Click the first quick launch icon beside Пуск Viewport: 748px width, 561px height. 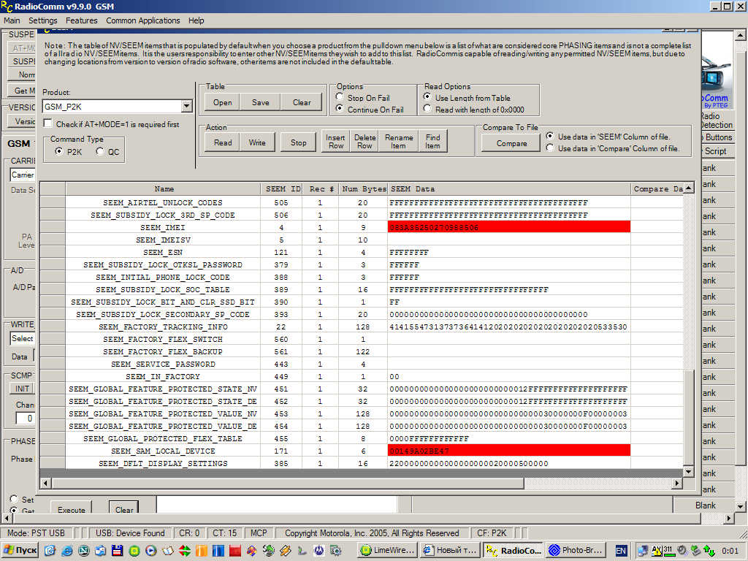pyautogui.click(x=50, y=551)
